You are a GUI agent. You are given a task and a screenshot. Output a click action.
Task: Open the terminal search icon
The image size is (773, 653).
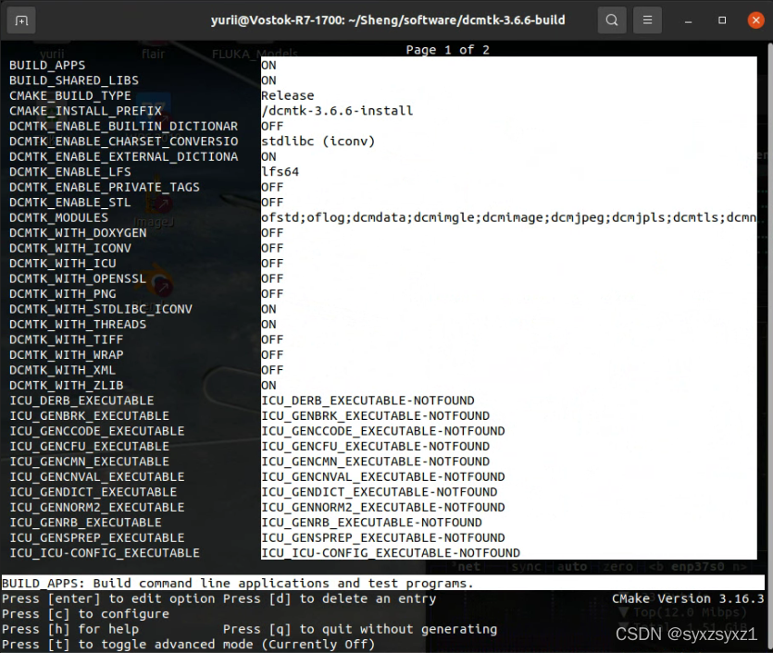612,20
